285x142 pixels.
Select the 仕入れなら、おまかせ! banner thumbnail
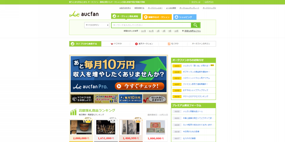click(x=155, y=99)
